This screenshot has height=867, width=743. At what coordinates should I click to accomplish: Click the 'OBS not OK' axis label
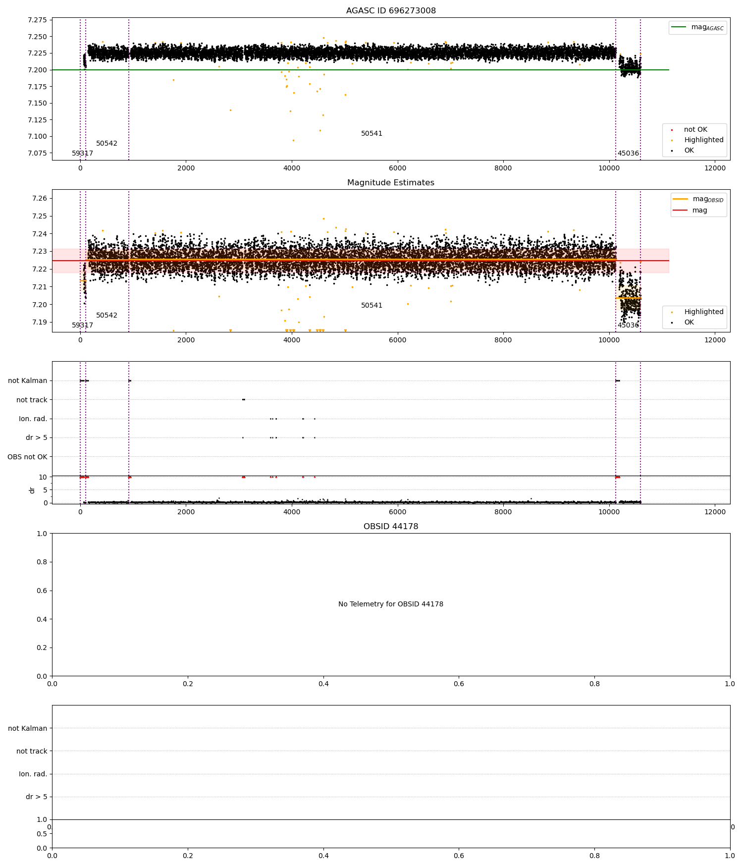pyautogui.click(x=27, y=457)
